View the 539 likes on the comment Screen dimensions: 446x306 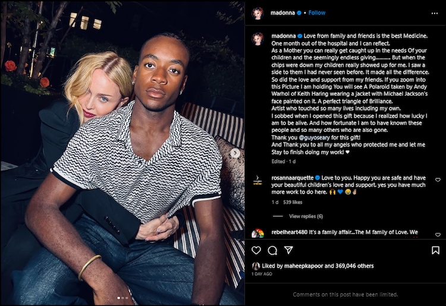293,202
